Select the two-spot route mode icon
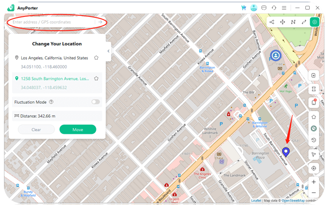This screenshot has width=332, height=205. (x=304, y=22)
